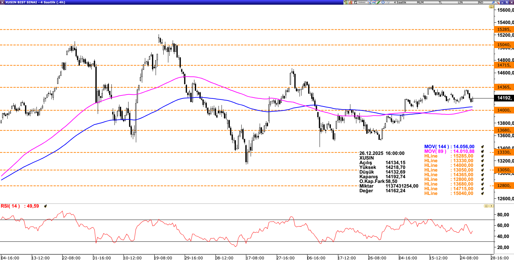The height and width of the screenshot is (260, 514).
Task: Click the crossed tools settings icon
Action: [x=497, y=2]
